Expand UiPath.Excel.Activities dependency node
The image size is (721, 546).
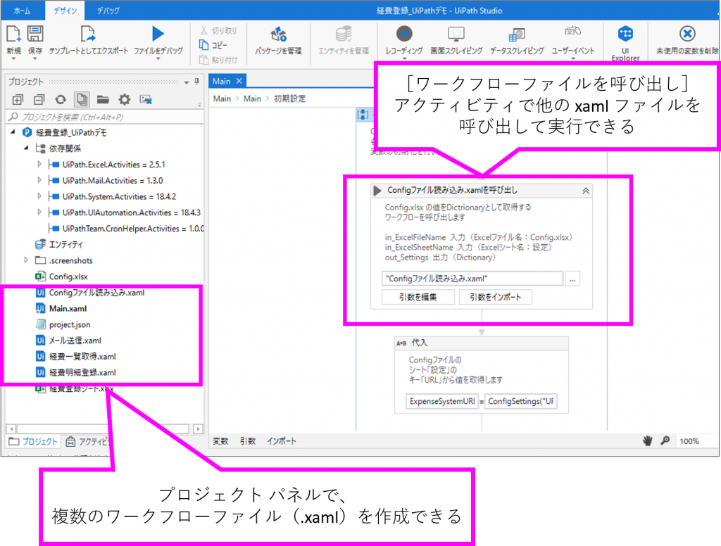click(39, 165)
